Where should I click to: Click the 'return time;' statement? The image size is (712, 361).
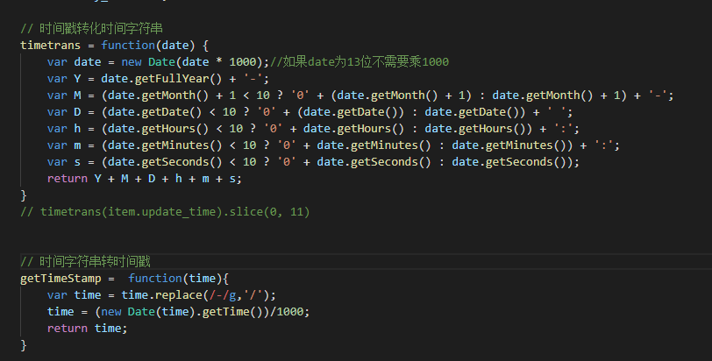point(87,329)
